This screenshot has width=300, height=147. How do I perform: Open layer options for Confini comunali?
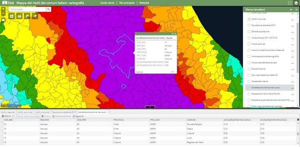pos(292,20)
